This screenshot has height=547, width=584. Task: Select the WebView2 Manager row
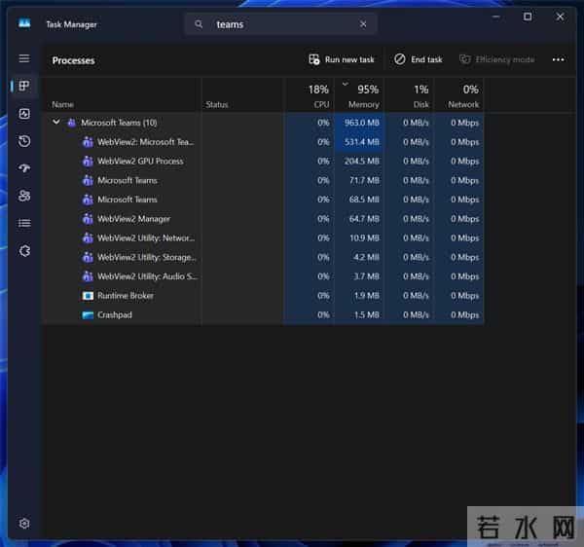click(x=265, y=219)
